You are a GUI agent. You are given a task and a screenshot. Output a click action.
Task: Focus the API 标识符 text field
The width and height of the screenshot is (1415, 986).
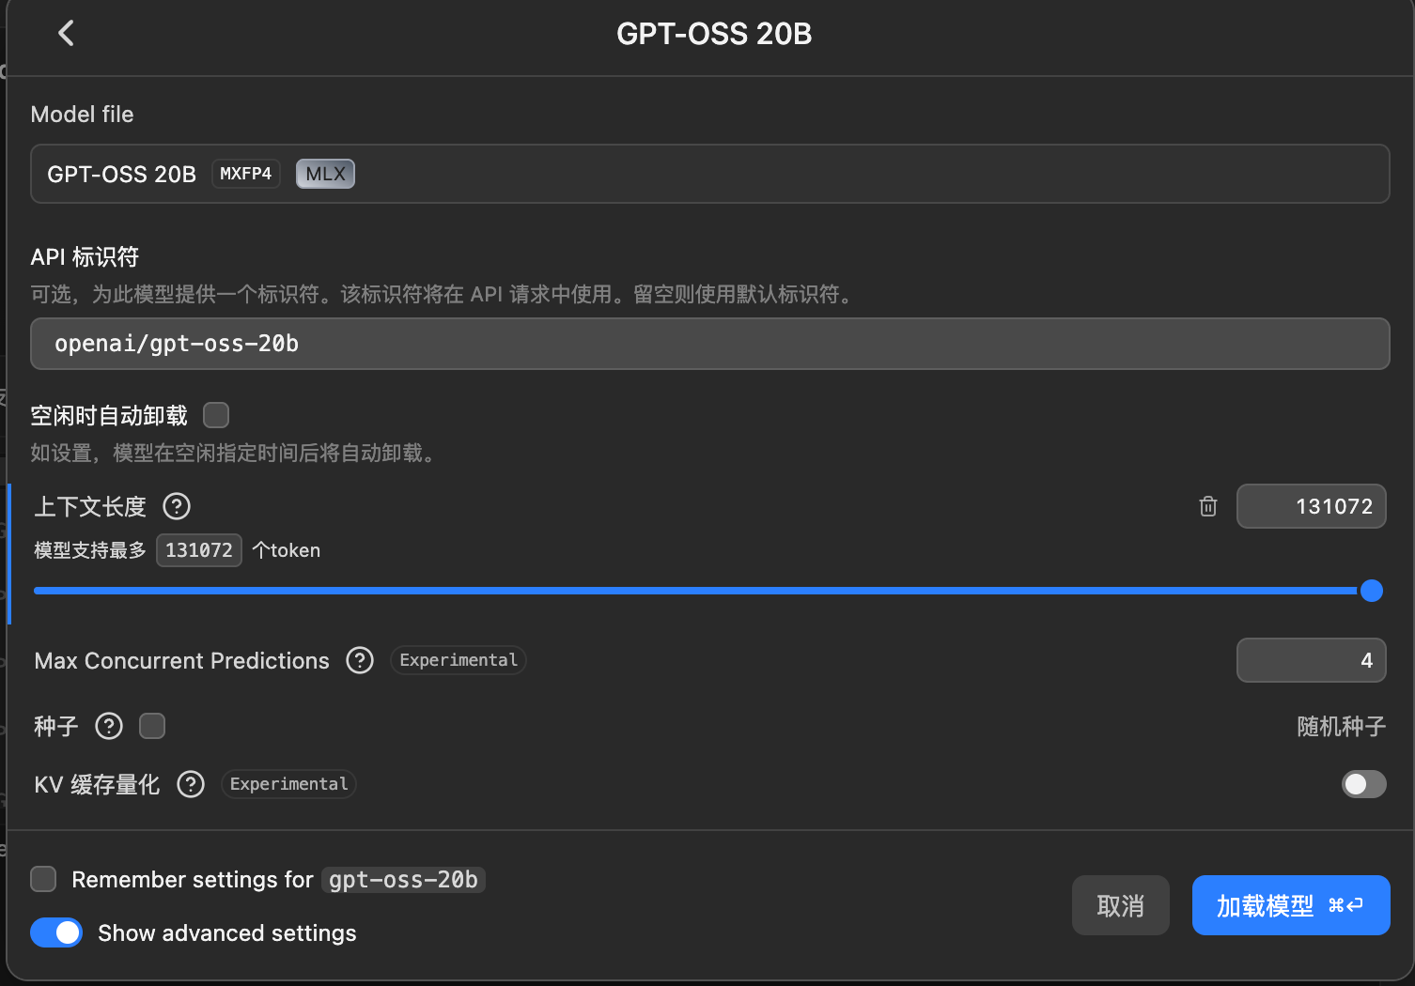pyautogui.click(x=709, y=344)
